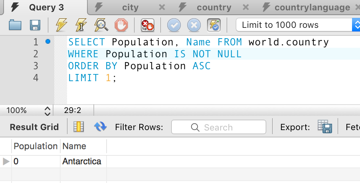Open a SQL script file folder icon
This screenshot has height=183, width=360.
click(x=15, y=25)
